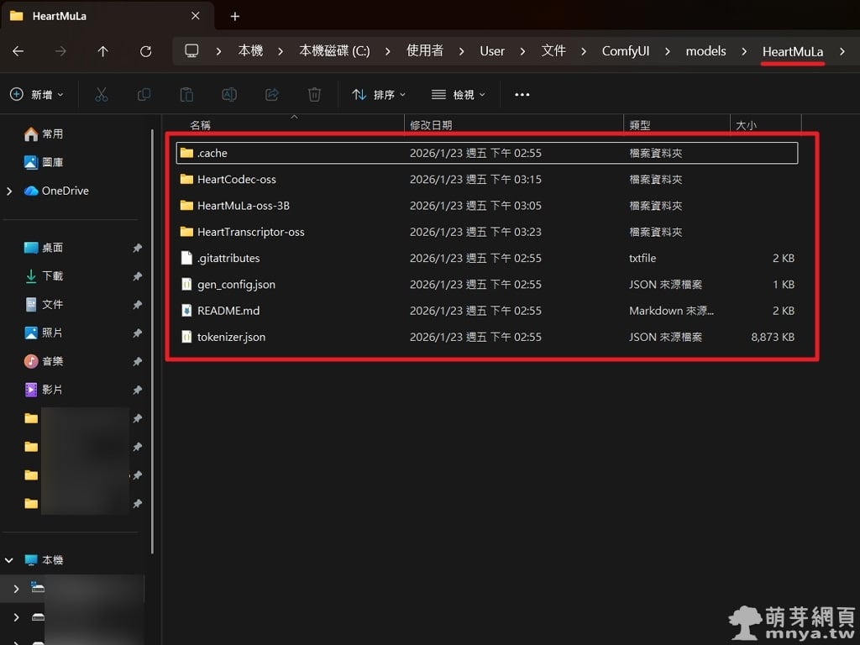Click the Delete trash can icon
860x645 pixels.
coord(314,95)
